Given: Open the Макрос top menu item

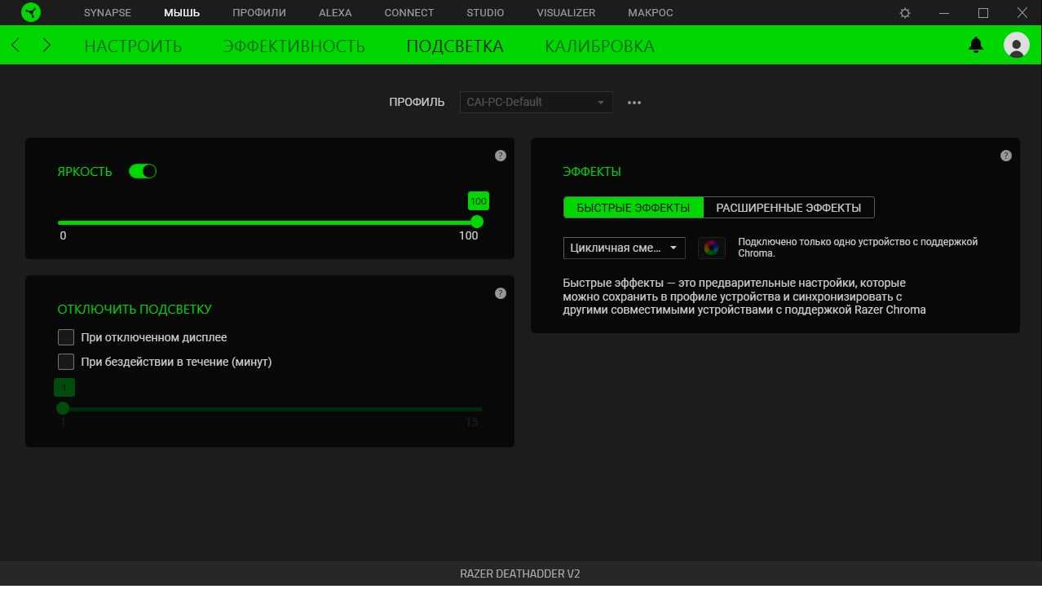Looking at the screenshot, I should point(651,13).
